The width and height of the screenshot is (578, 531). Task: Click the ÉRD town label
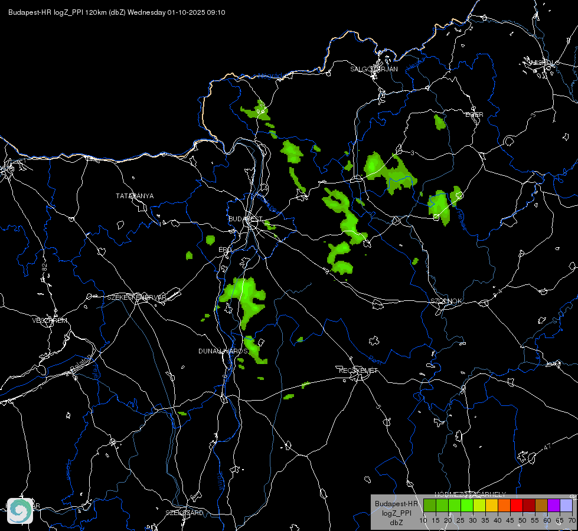pyautogui.click(x=224, y=250)
